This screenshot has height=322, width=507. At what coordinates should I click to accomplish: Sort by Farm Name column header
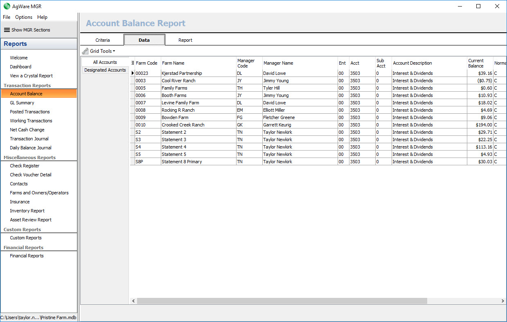tap(173, 63)
